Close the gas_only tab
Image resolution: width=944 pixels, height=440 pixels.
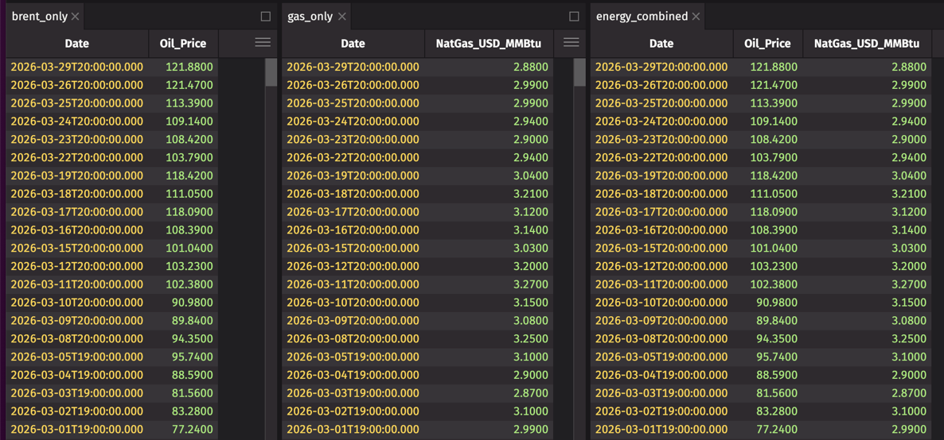click(341, 17)
